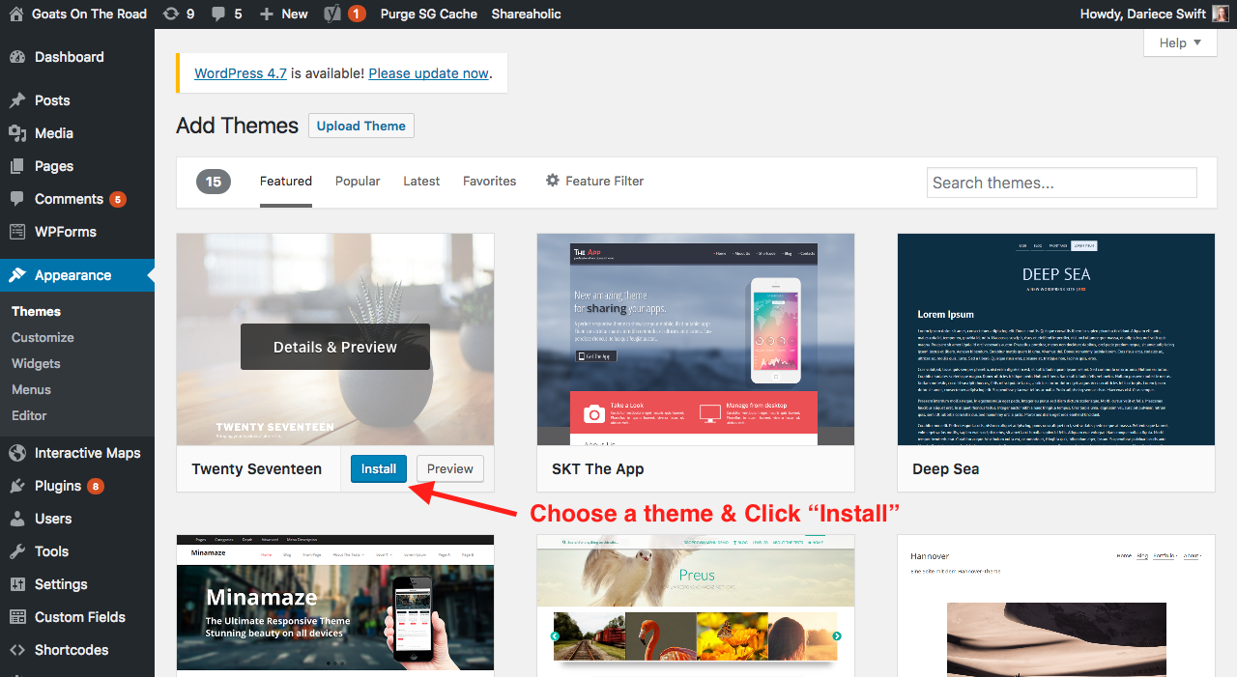Click the plus icon beside New
This screenshot has height=677, width=1237.
point(266,14)
